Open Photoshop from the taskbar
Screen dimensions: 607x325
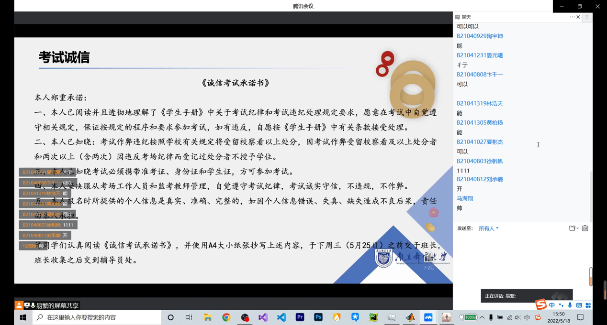click(318, 317)
